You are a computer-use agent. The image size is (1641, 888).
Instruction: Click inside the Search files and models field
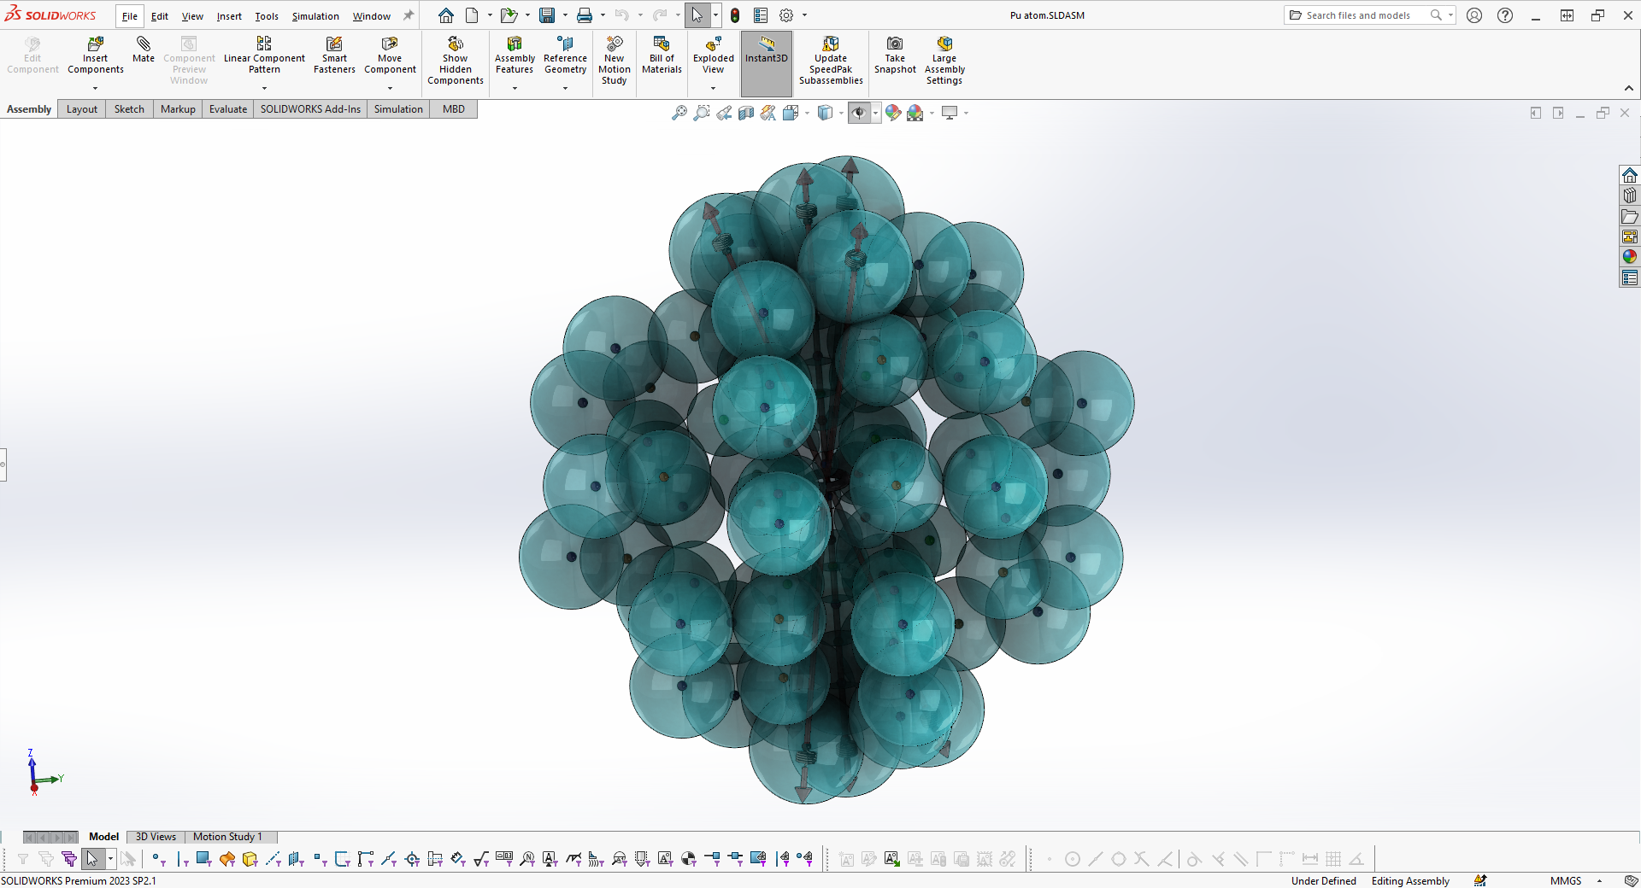pyautogui.click(x=1359, y=15)
